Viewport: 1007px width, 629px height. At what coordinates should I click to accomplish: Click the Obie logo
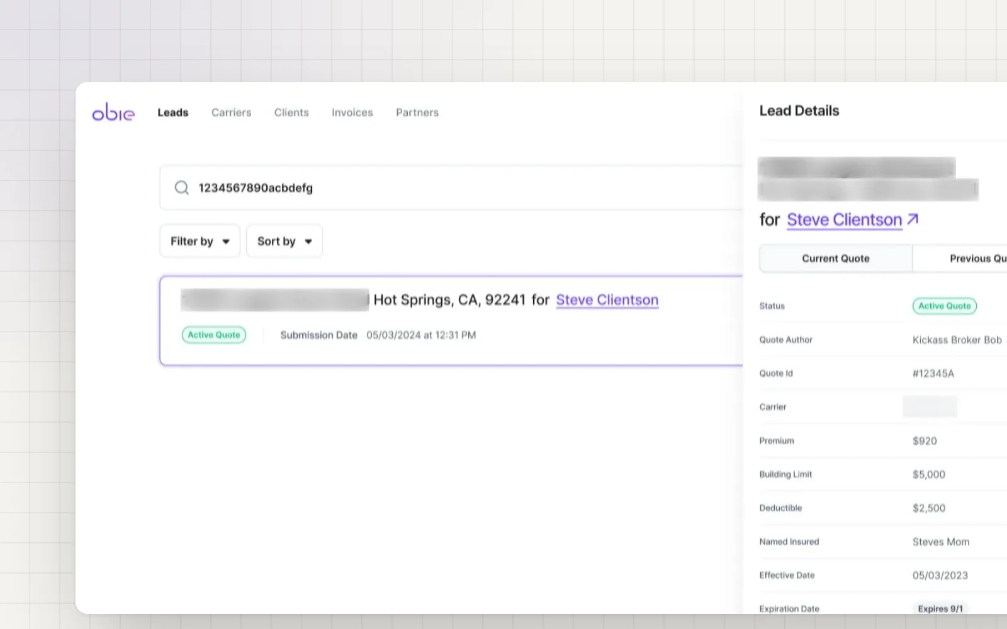[x=113, y=112]
